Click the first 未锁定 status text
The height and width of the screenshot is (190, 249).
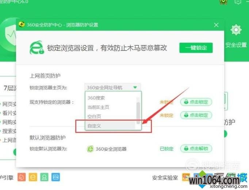coord(166,102)
